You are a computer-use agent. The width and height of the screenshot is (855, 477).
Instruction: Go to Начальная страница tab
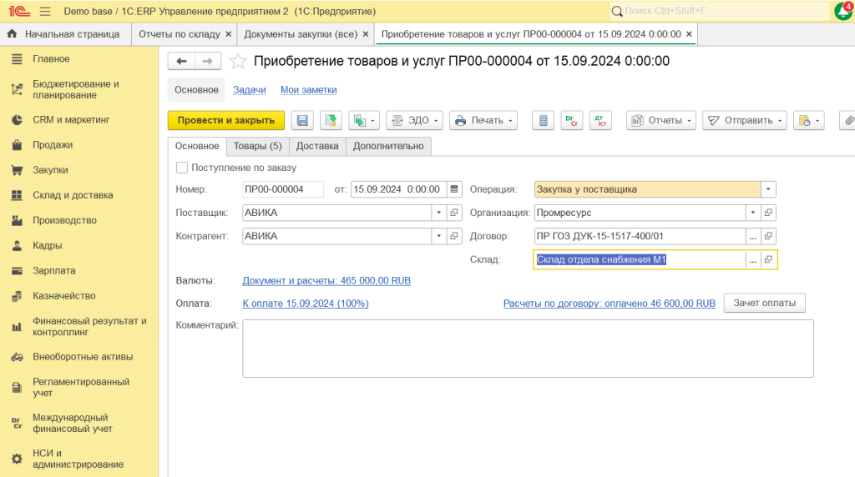(x=64, y=33)
